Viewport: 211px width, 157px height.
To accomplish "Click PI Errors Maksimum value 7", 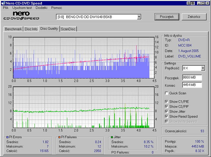I will coord(48,146).
